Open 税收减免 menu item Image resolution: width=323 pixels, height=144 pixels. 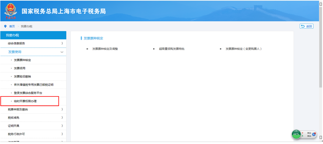tap(33, 118)
